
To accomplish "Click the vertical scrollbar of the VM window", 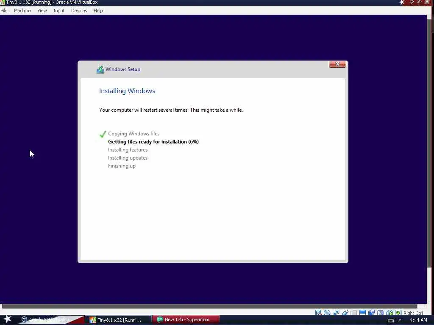I will pyautogui.click(x=429, y=144).
